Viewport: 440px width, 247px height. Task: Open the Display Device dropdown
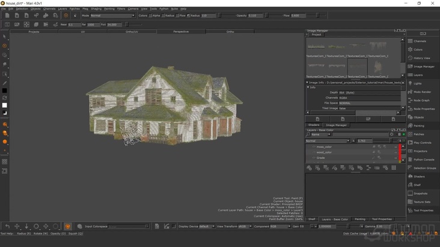[x=207, y=226]
